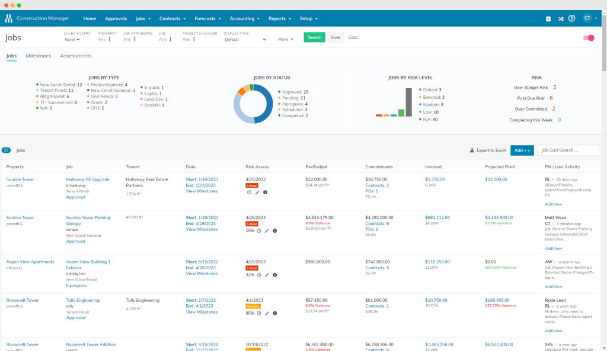Open the Setup menu dropdown
The image size is (607, 351).
pos(308,18)
